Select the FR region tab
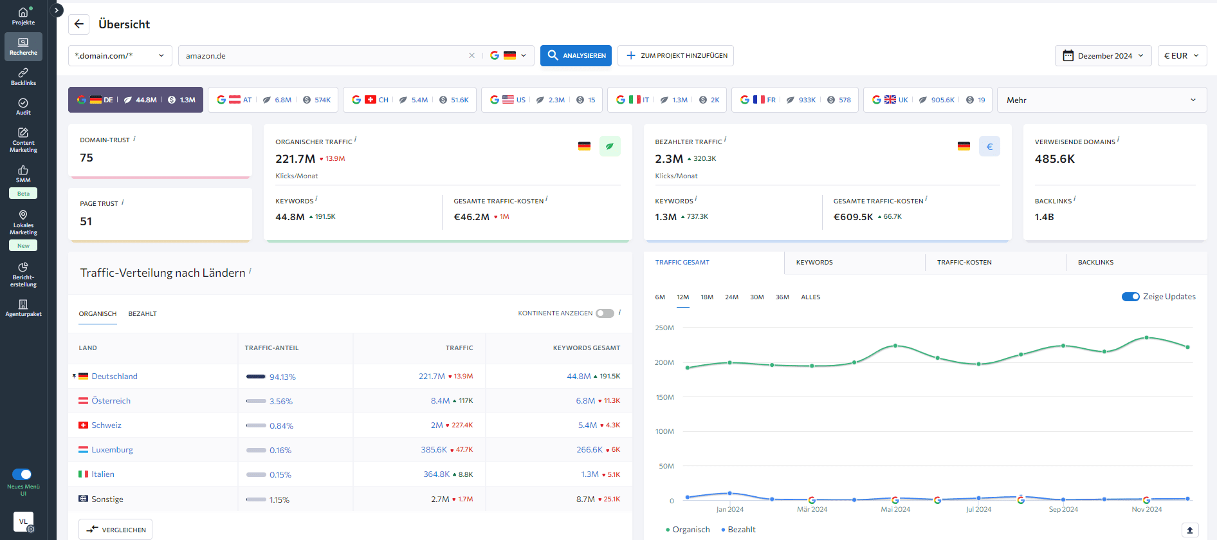 (794, 100)
